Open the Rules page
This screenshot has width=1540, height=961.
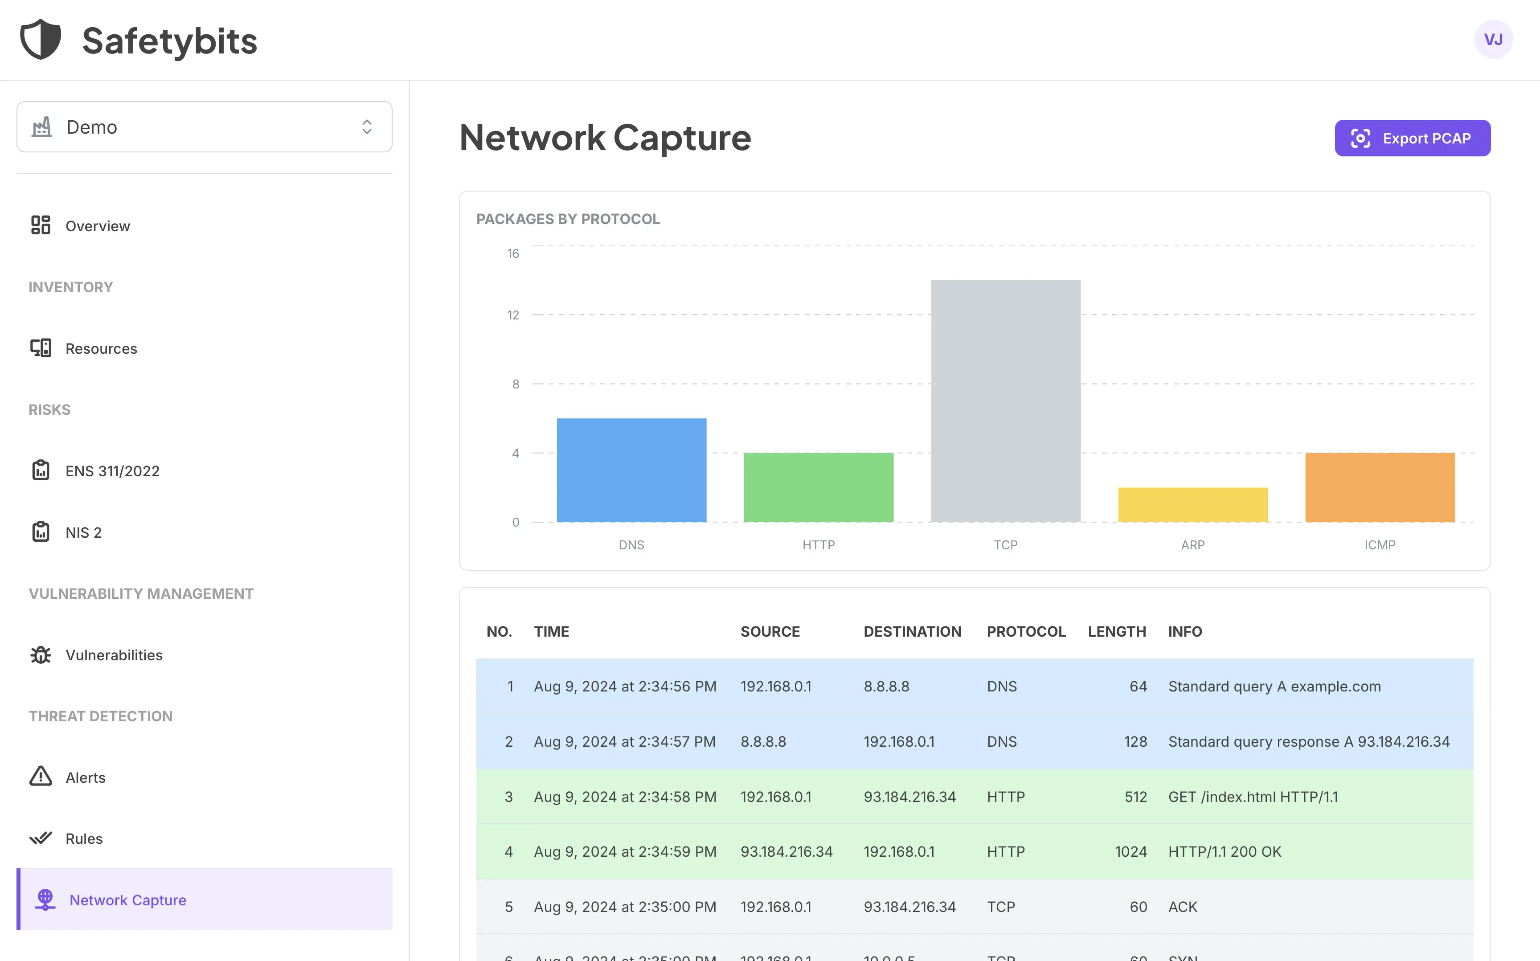85,839
